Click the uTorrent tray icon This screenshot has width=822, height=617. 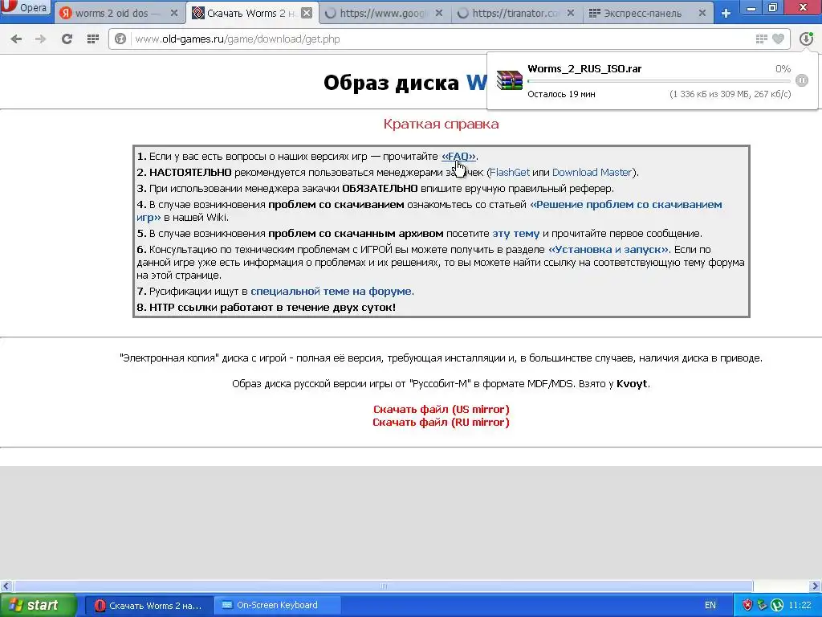pyautogui.click(x=777, y=606)
